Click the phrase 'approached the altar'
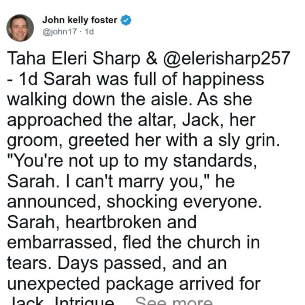 [x=90, y=120]
